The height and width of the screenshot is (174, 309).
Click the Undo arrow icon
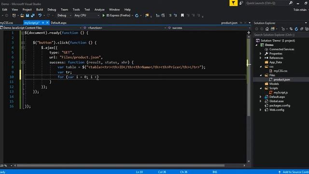pyautogui.click(x=40, y=15)
